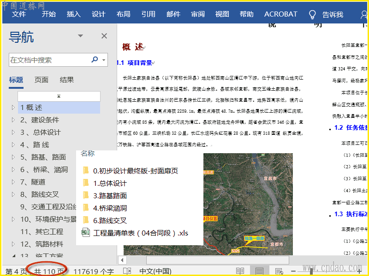This screenshot has height=276, width=369.
Task: Switch to the 结果 navigation tab
Action: point(67,80)
